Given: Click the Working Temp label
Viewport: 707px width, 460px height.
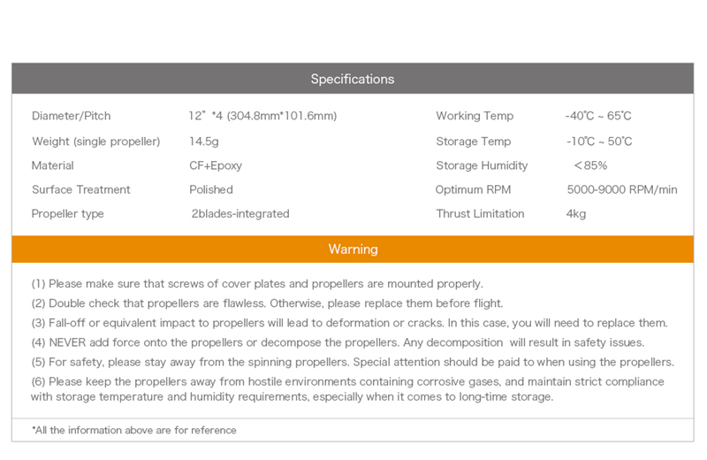Looking at the screenshot, I should [x=475, y=116].
